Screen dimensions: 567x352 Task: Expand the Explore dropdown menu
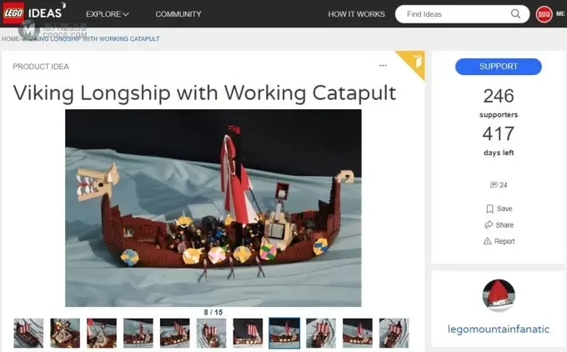[108, 14]
